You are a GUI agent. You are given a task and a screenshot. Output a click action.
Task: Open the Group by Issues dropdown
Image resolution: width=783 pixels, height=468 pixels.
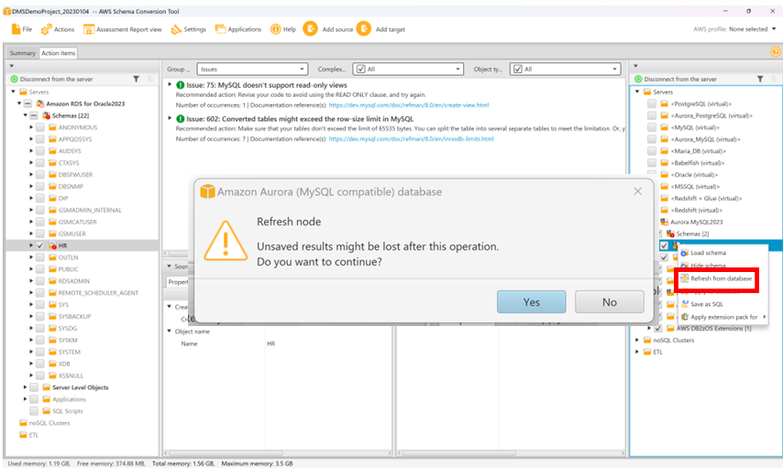pyautogui.click(x=252, y=70)
